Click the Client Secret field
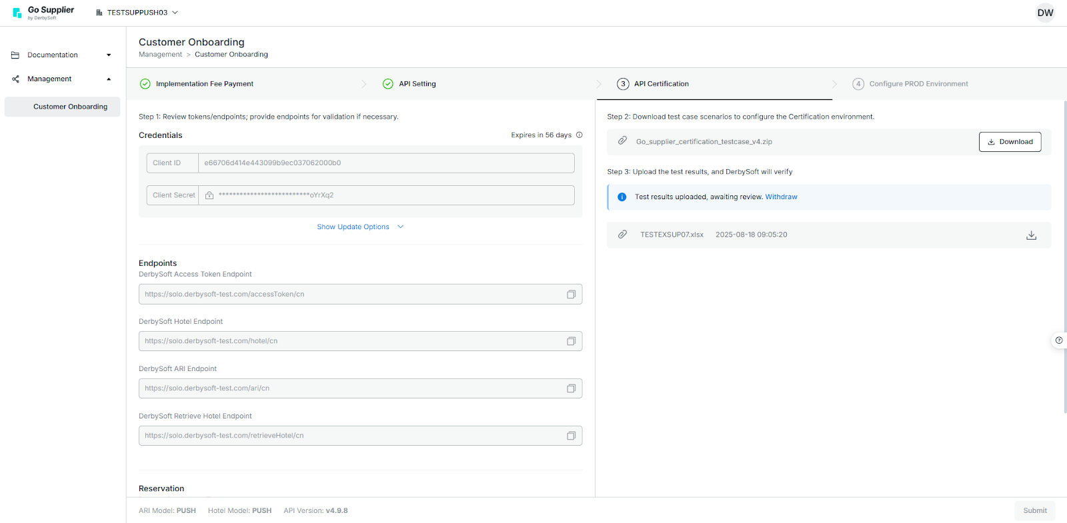Viewport: 1067px width, 523px height. point(360,195)
